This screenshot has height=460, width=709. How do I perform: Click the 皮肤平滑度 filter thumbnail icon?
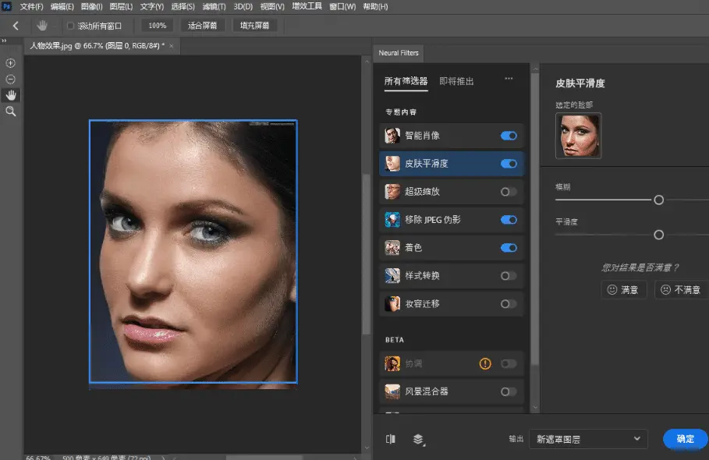392,164
